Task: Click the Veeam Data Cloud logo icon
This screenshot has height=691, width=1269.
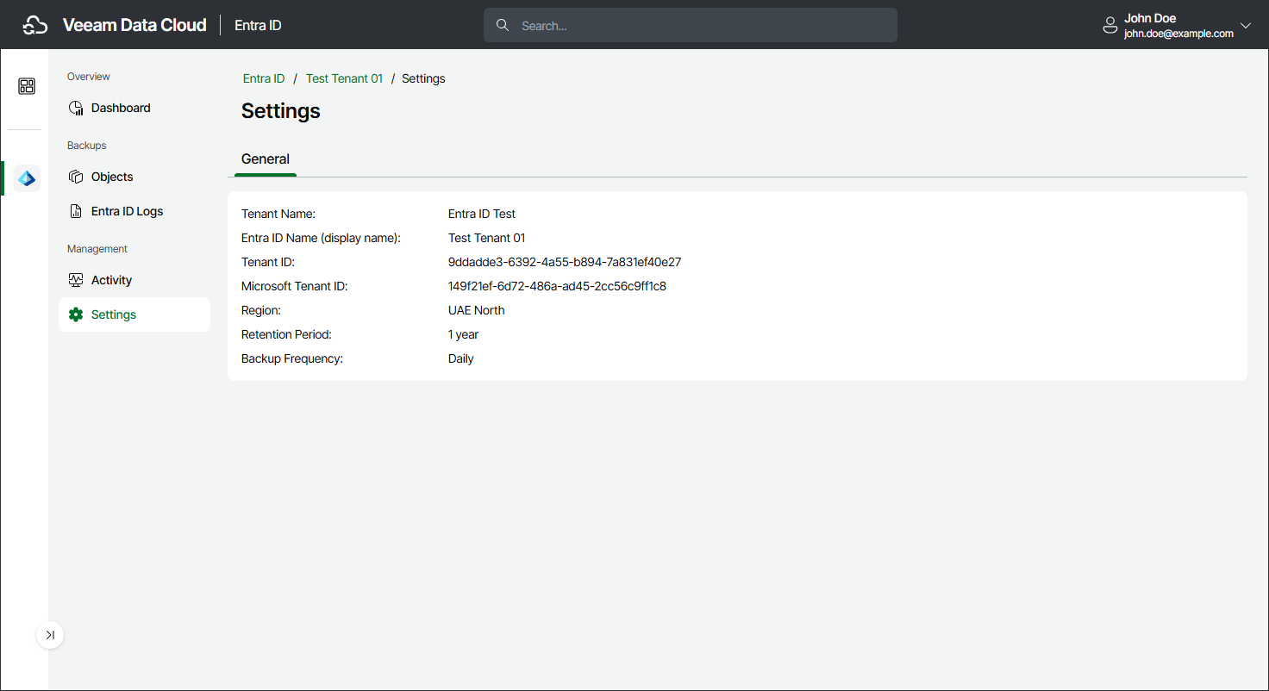Action: 34,25
